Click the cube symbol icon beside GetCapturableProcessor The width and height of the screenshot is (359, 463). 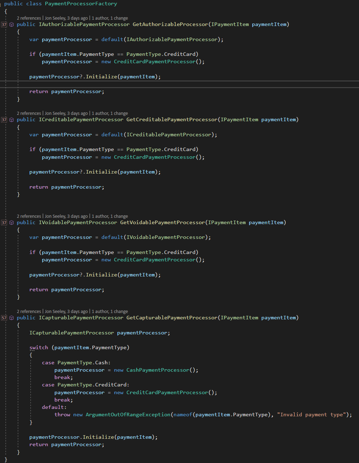click(12, 318)
